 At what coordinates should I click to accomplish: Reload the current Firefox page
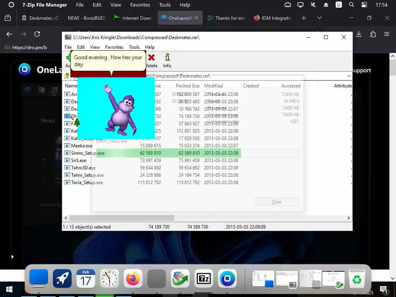coord(37,34)
